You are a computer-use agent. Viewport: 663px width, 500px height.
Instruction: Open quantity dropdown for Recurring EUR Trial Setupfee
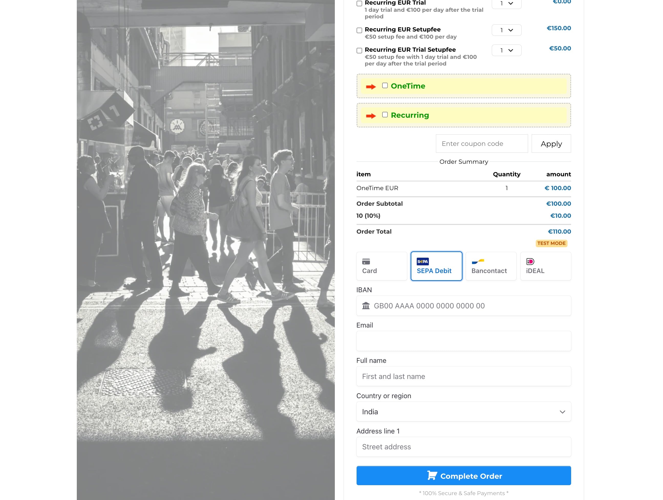point(506,50)
